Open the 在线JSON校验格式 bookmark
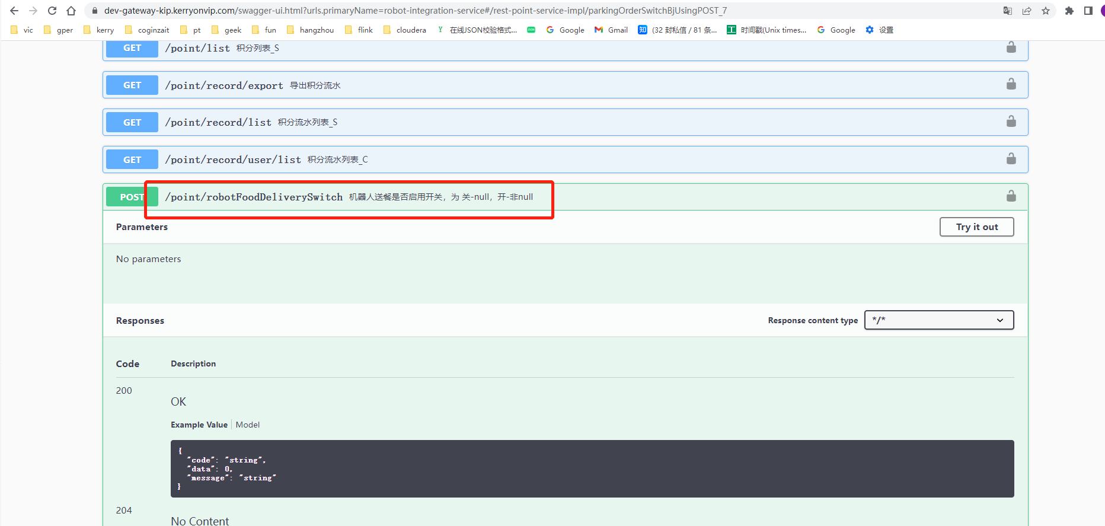 coord(477,30)
